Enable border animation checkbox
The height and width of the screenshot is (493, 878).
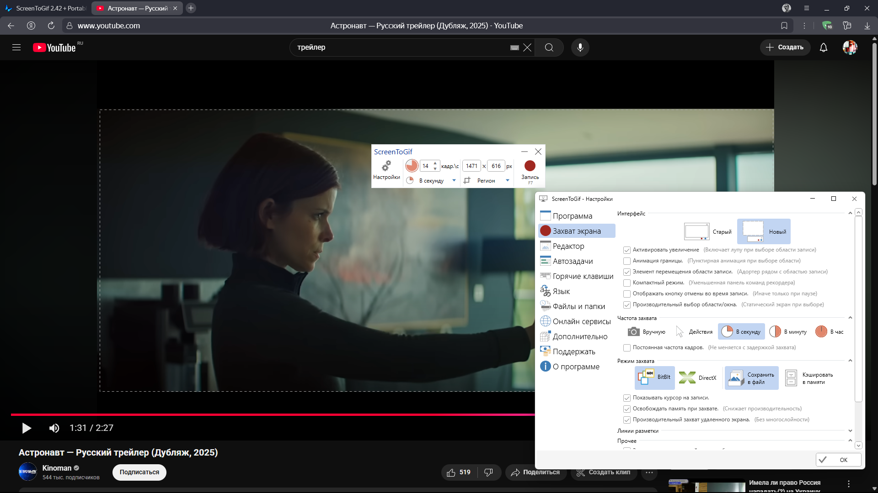[627, 261]
